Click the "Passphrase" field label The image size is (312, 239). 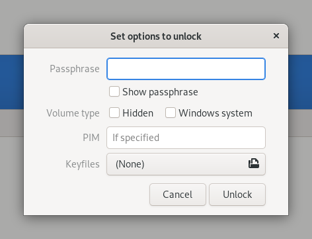(75, 69)
